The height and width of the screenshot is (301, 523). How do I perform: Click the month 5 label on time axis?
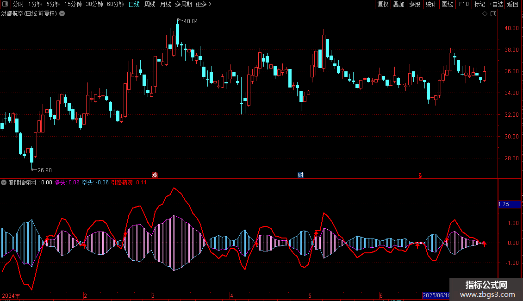click(x=310, y=295)
